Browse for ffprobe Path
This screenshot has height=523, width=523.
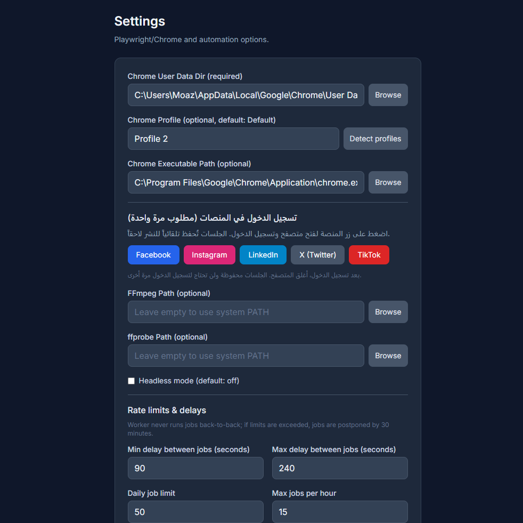coord(388,356)
